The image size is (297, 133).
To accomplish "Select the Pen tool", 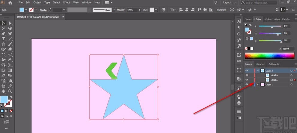I will coord(3,34).
